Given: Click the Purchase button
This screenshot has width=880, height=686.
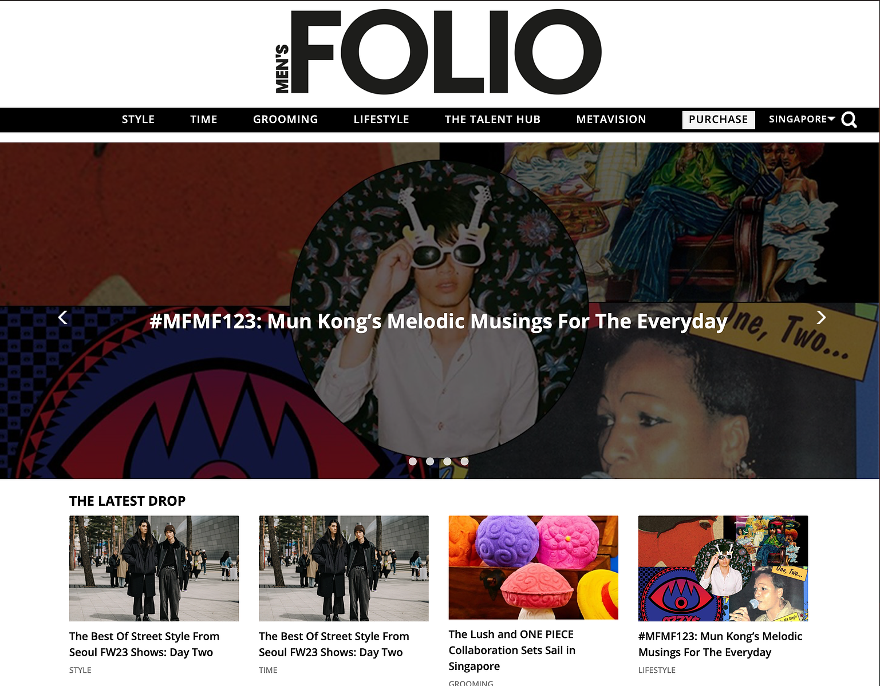Looking at the screenshot, I should coord(719,120).
